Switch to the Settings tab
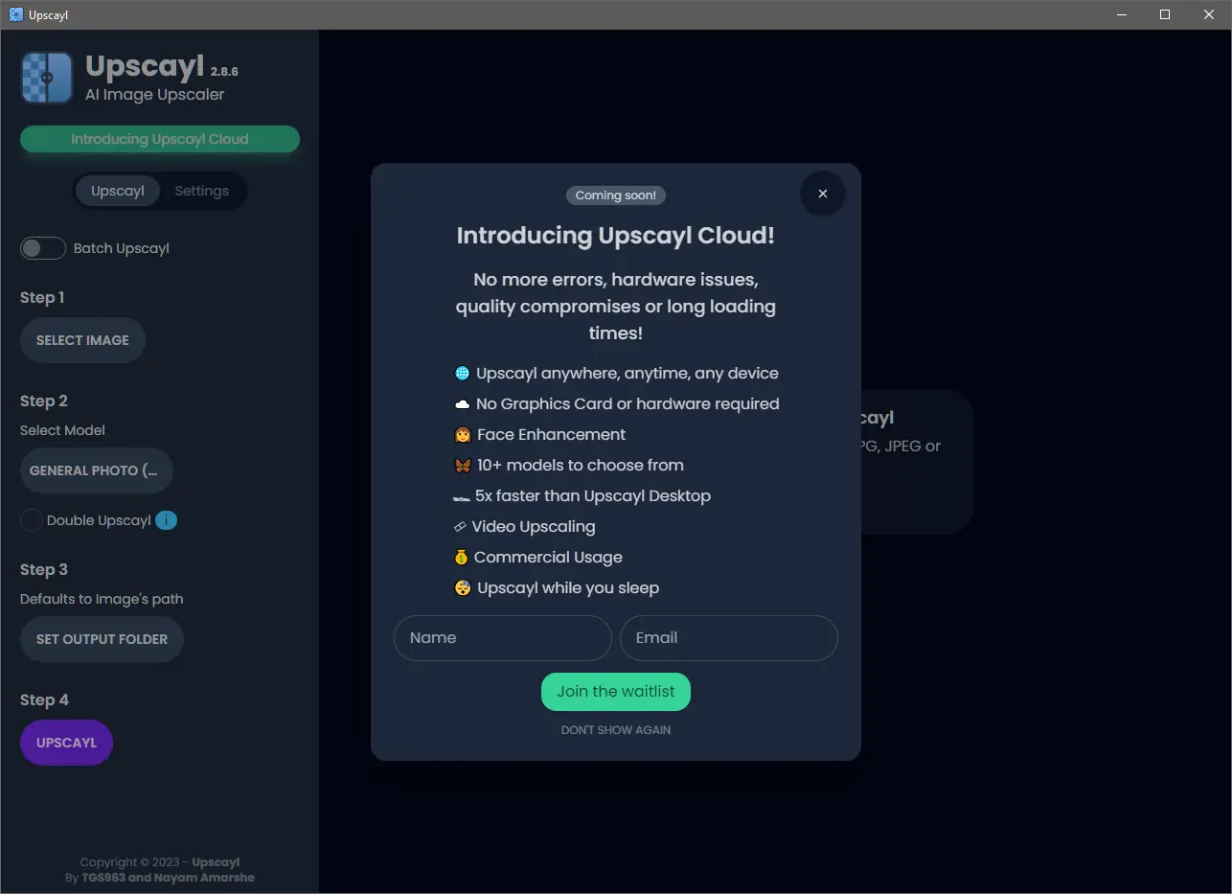 point(201,191)
